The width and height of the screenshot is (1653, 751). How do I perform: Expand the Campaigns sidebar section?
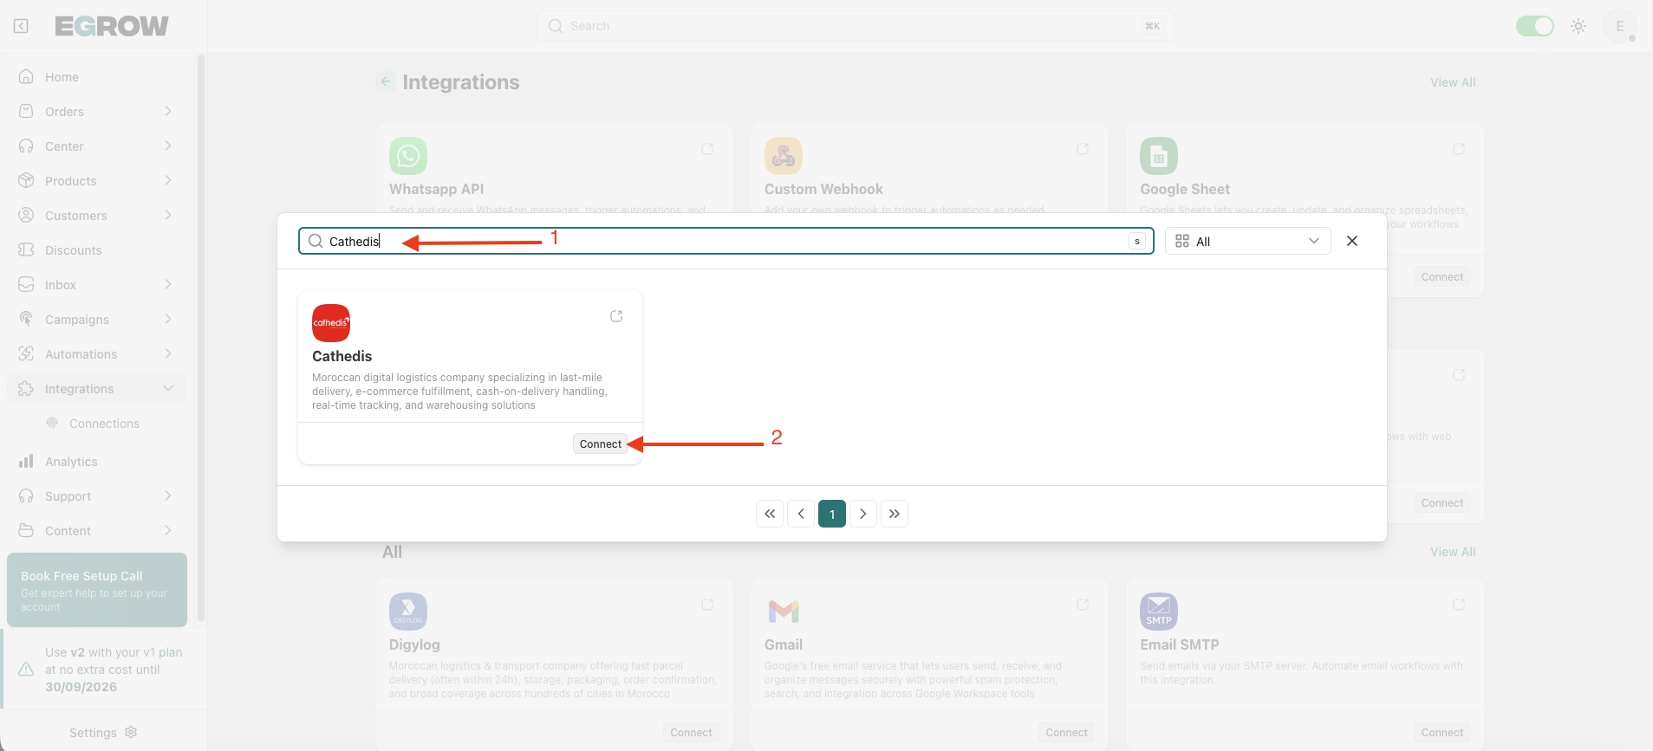168,319
